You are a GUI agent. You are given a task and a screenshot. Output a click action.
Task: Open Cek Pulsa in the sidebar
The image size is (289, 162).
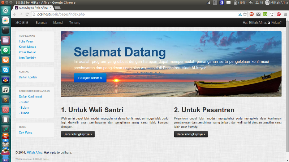point(25,132)
